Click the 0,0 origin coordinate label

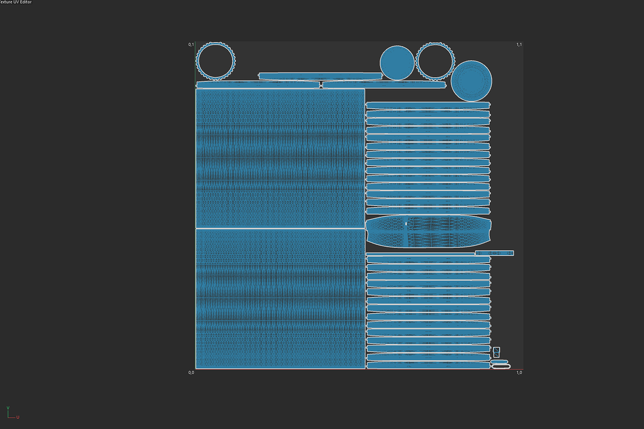pyautogui.click(x=191, y=372)
